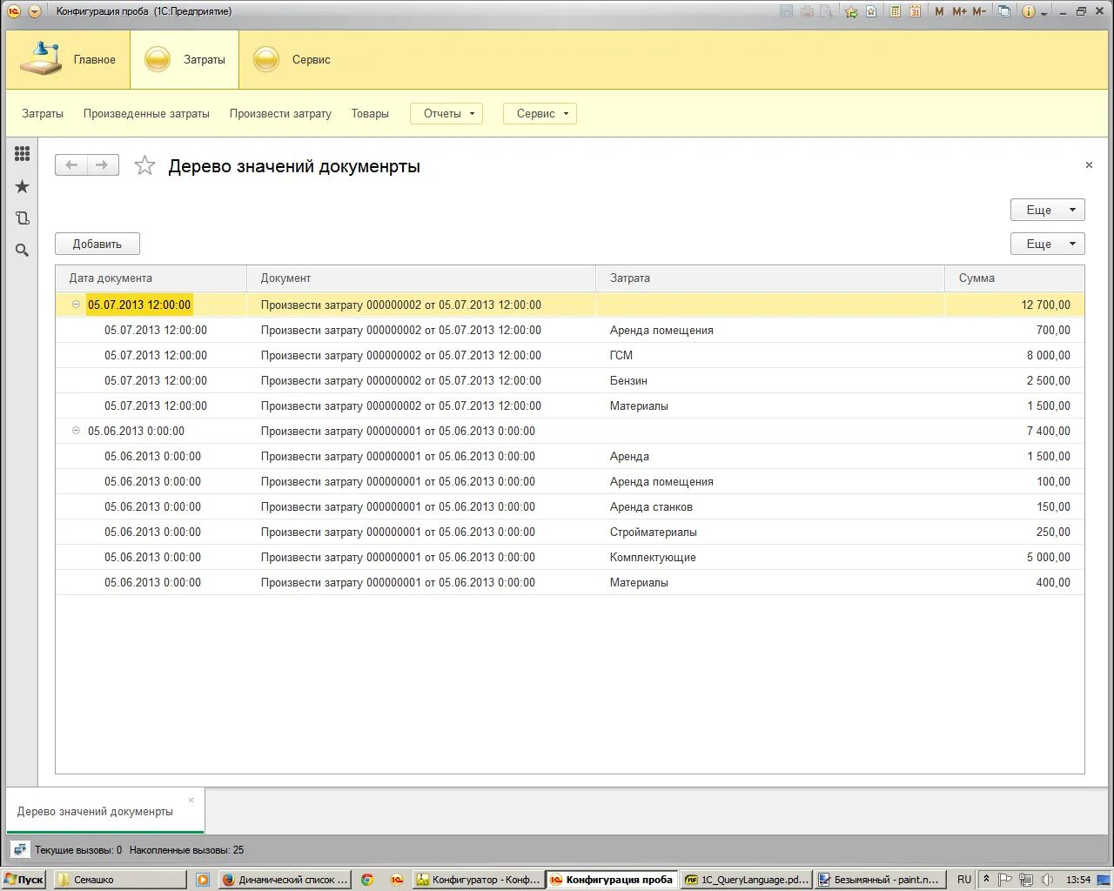Click the Затрата column header
This screenshot has height=891, width=1114.
tap(770, 278)
